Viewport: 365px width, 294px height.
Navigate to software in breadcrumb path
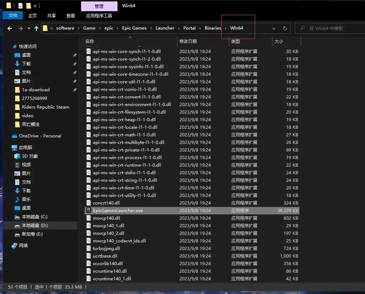[65, 28]
